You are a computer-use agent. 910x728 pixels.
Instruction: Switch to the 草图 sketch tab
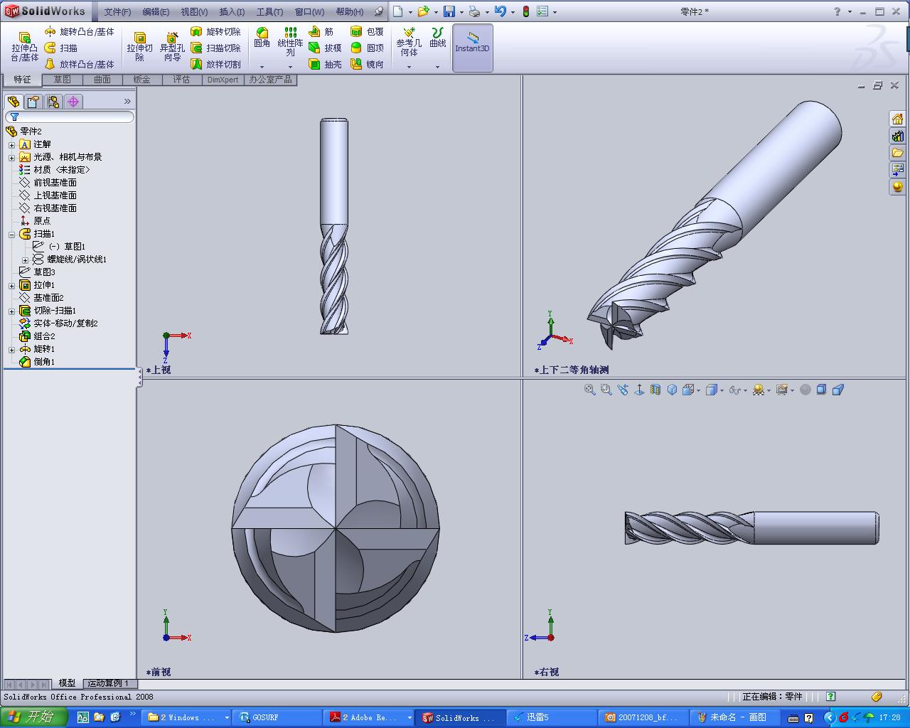click(x=63, y=80)
